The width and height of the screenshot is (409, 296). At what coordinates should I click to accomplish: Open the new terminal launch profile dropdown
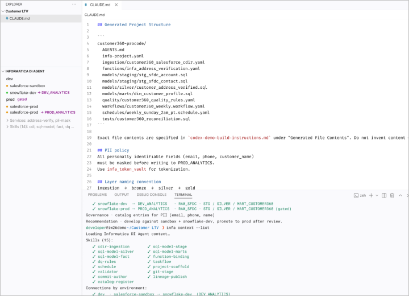click(377, 195)
